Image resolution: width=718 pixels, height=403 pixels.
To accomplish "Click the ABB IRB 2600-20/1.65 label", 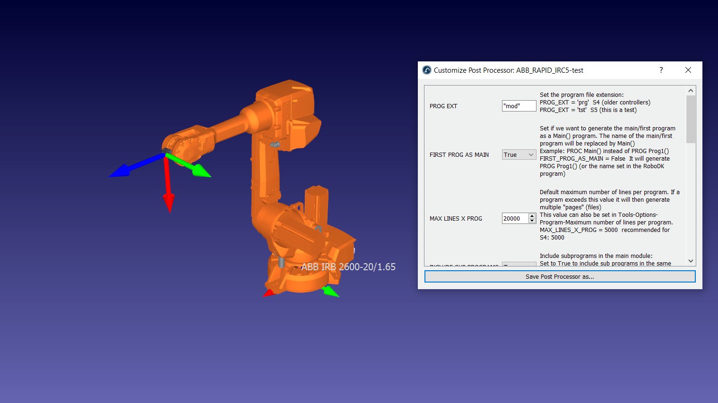I will [x=348, y=267].
